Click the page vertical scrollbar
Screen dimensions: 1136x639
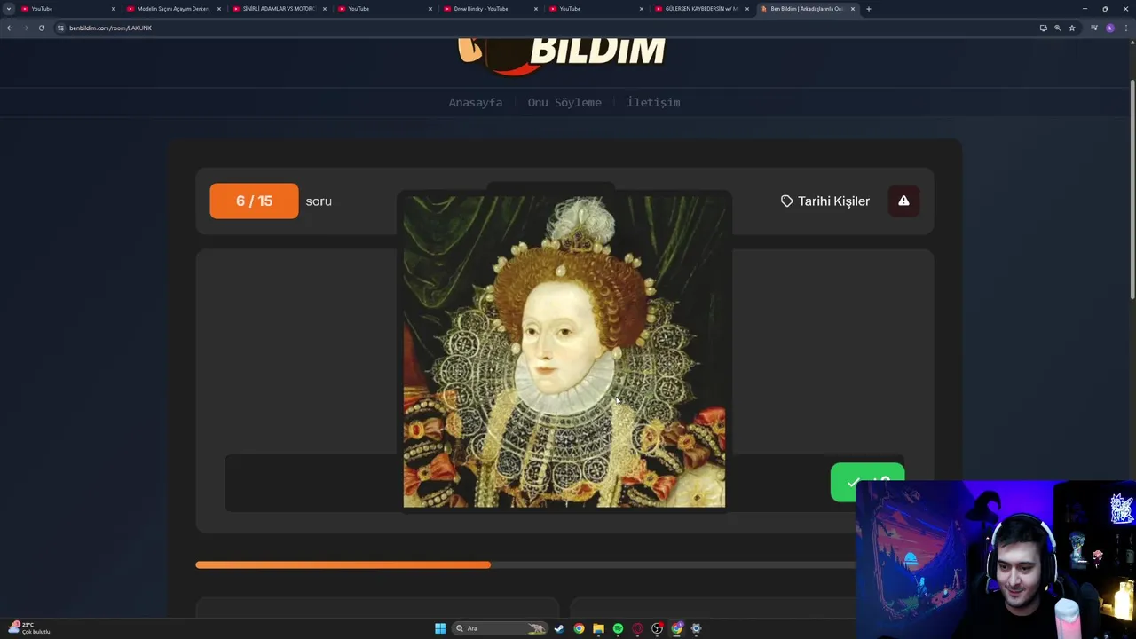1132,191
